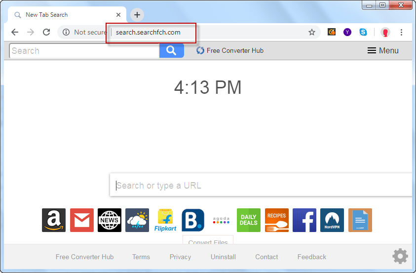View site information icon next to Not secure

[x=66, y=32]
